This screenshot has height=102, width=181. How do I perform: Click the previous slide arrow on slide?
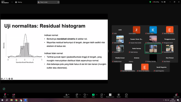2,79
